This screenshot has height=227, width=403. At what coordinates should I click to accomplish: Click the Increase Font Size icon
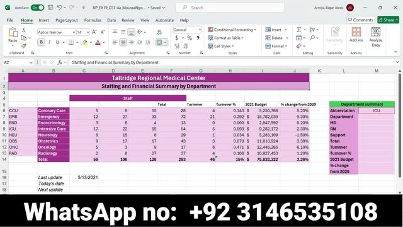(x=94, y=32)
